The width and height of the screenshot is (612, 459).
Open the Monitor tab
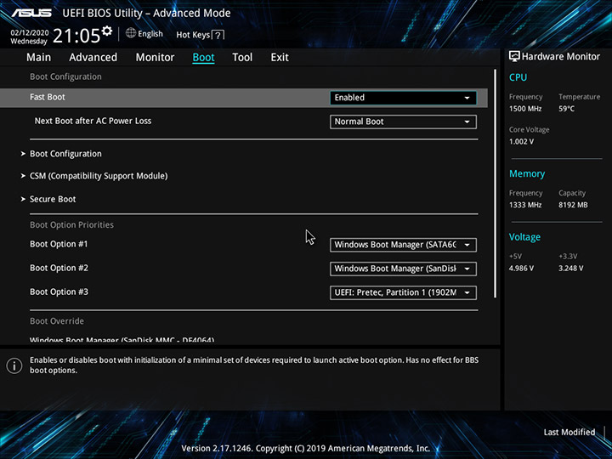pos(155,58)
